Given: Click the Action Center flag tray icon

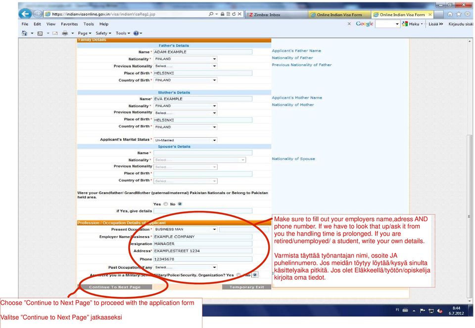Looking at the screenshot, I should pos(422,311).
